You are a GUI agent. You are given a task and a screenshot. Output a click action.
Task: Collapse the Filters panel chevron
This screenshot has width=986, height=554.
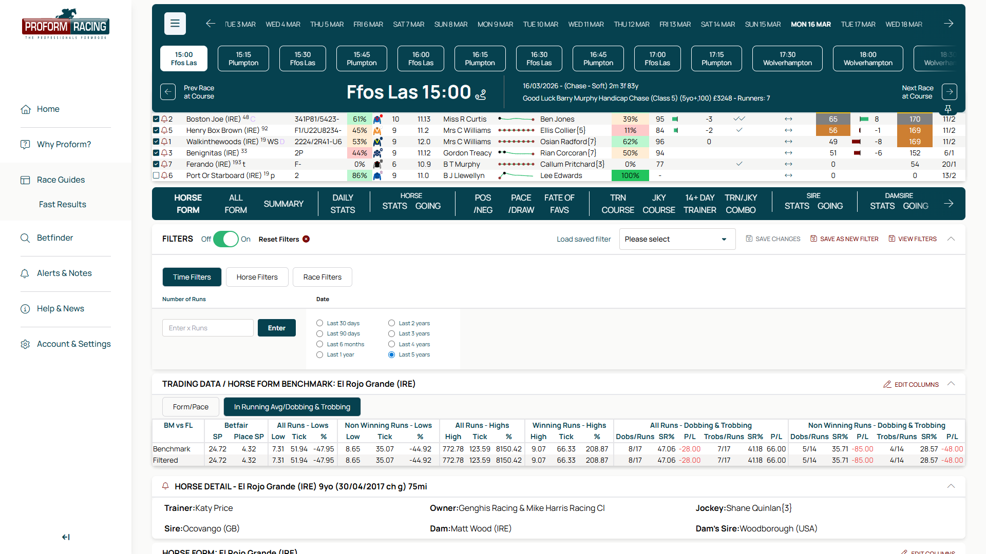click(951, 239)
